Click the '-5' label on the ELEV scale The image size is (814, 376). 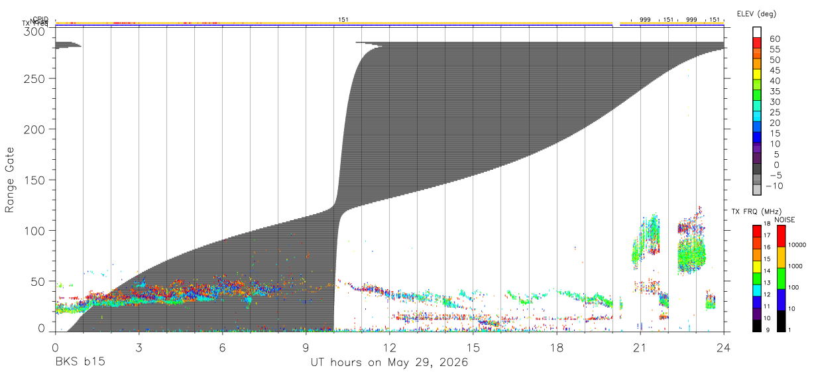pyautogui.click(x=775, y=174)
